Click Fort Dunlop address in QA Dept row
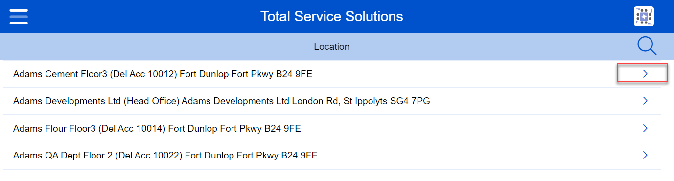The height and width of the screenshot is (181, 674). (208, 156)
